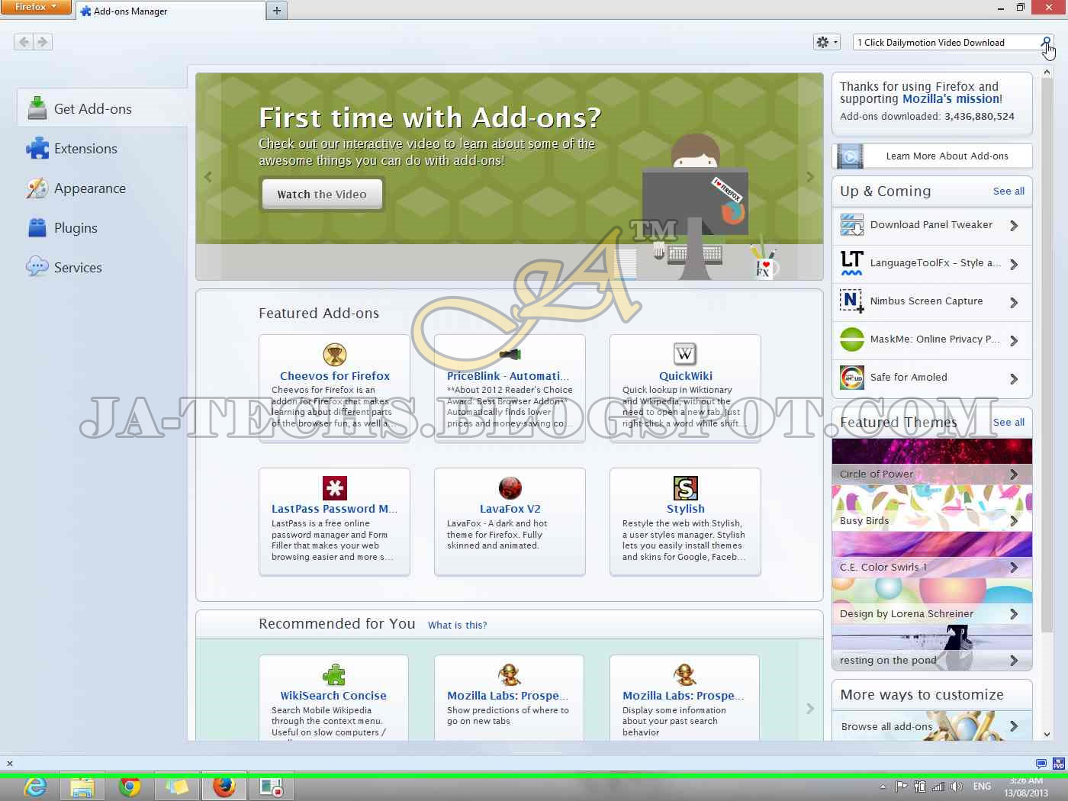Expand Nimbus Screen Capture arrow
1068x801 pixels.
tap(1014, 302)
